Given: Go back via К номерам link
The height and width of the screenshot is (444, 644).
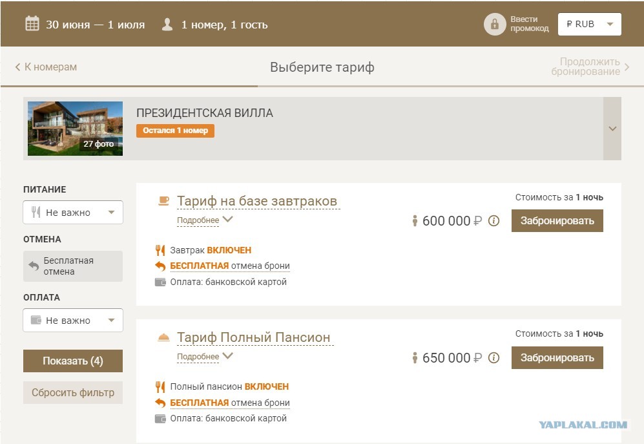Looking at the screenshot, I should [x=46, y=67].
